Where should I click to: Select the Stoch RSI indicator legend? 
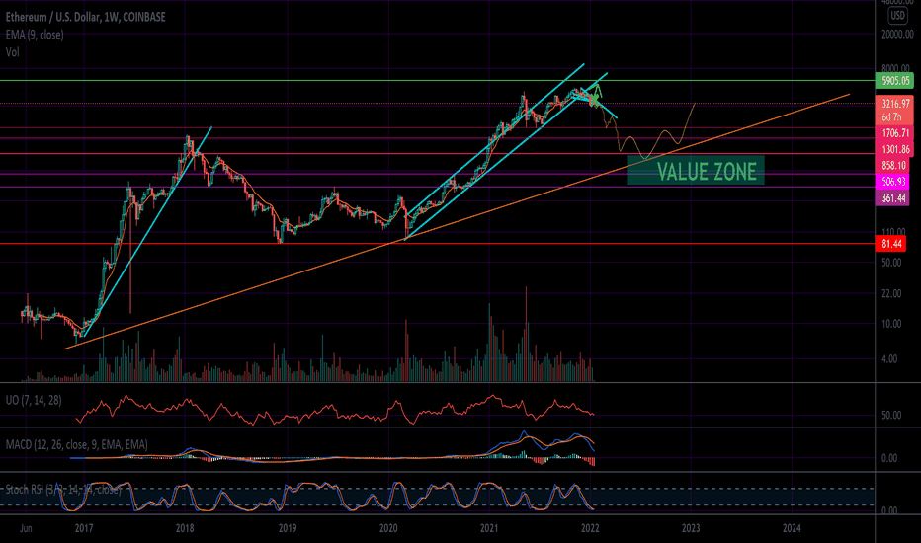point(63,490)
